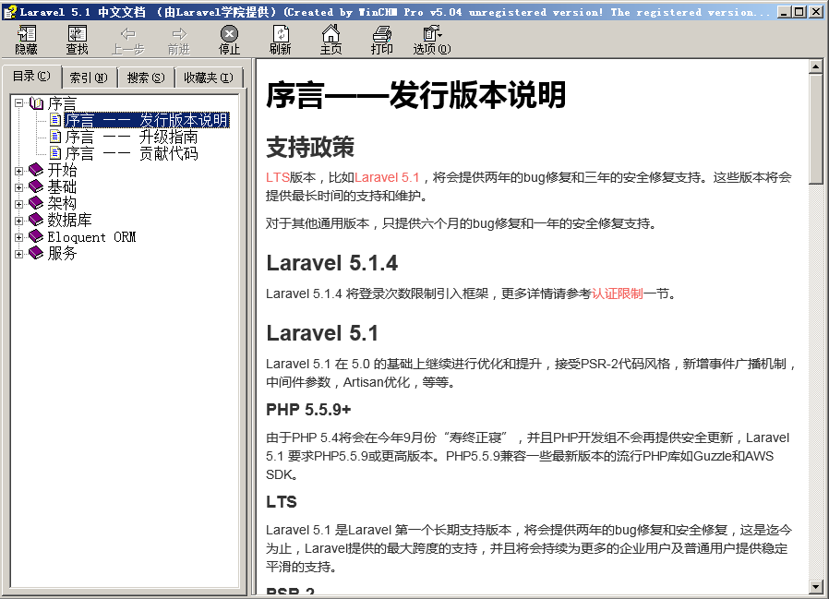
Task: Click the 上一步 (Back) arrow icon
Action: pos(128,34)
